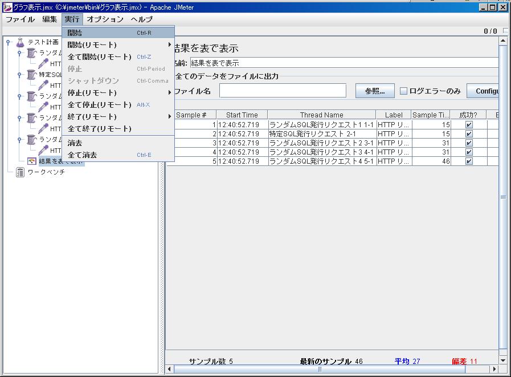Click the Label column header

pos(394,115)
